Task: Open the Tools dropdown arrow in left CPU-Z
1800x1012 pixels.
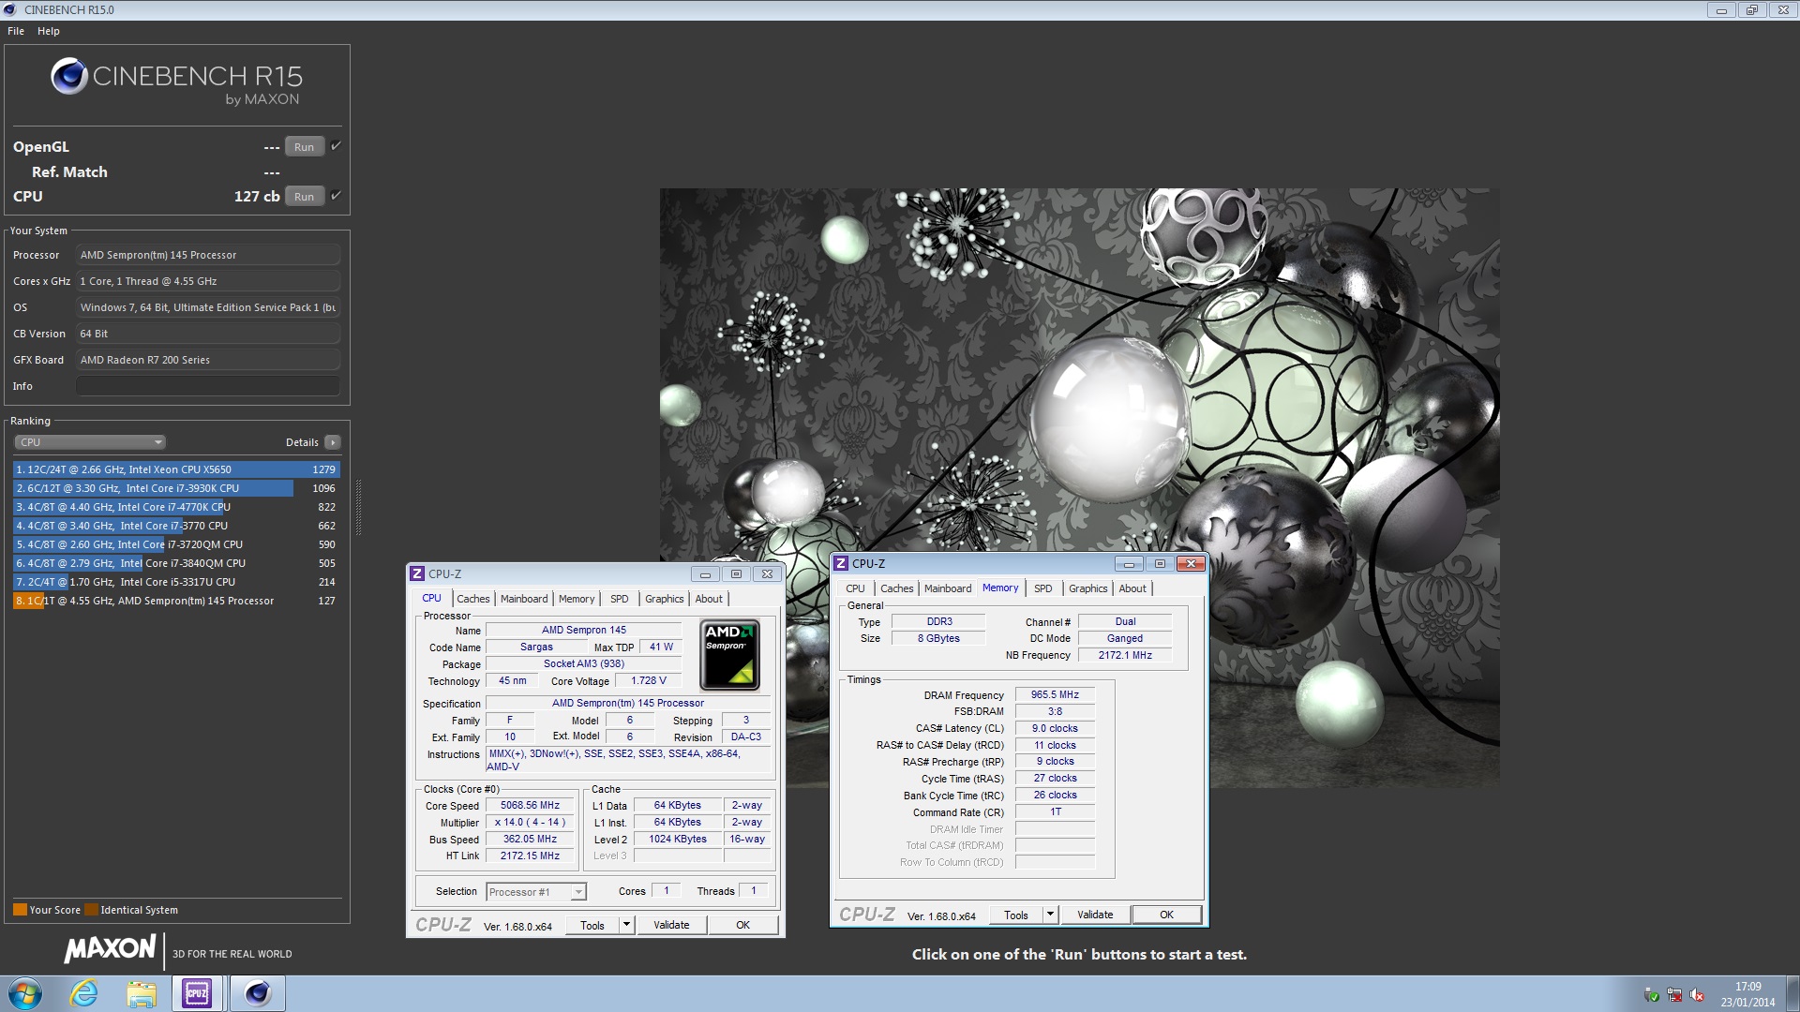Action: click(x=627, y=925)
